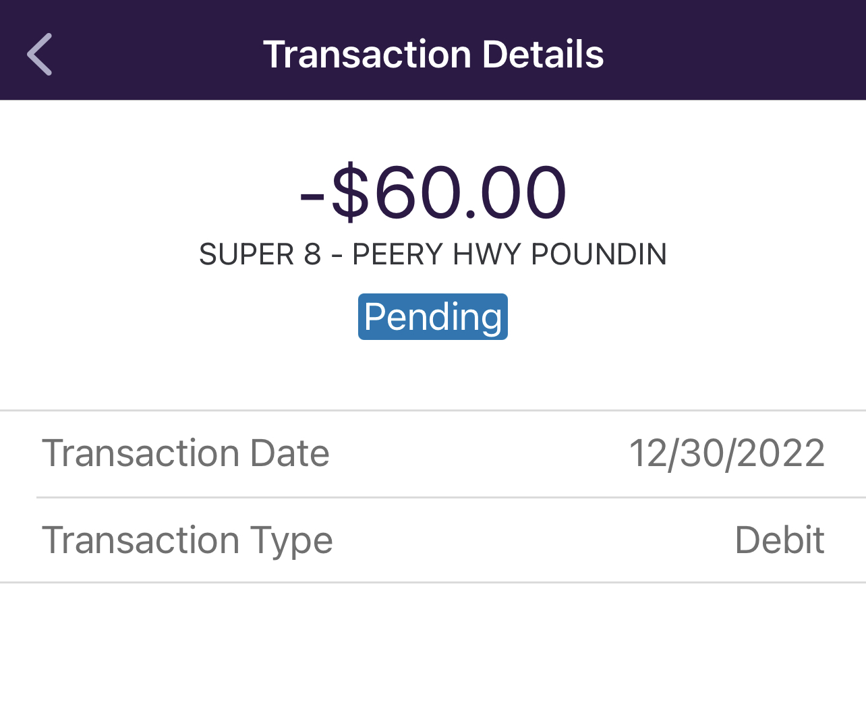Screen dimensions: 866x715
Task: Select the 12/30/2022 date value
Action: click(x=726, y=453)
